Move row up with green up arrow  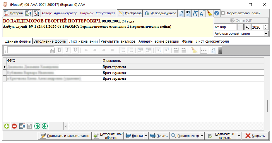[x=37, y=126]
